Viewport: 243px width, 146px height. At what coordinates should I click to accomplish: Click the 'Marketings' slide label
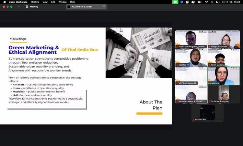pos(18,39)
